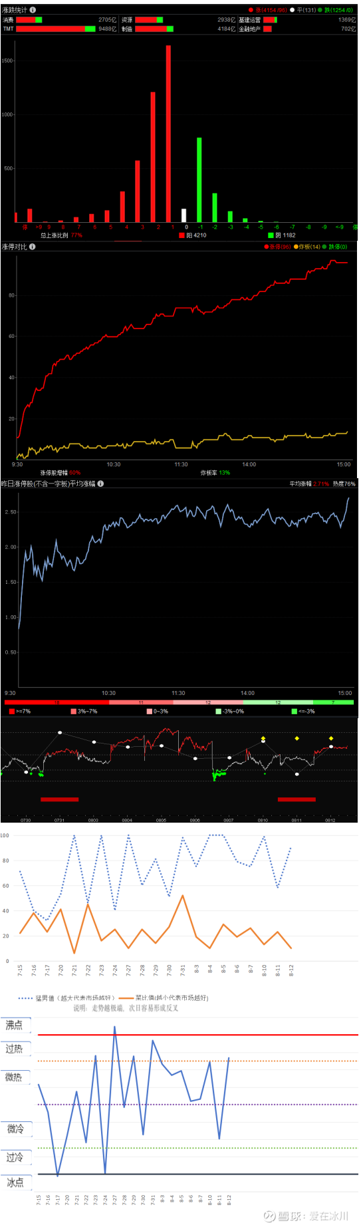The width and height of the screenshot is (359, 1227).
Task: Click the TMT sector bar
Action: click(x=56, y=29)
